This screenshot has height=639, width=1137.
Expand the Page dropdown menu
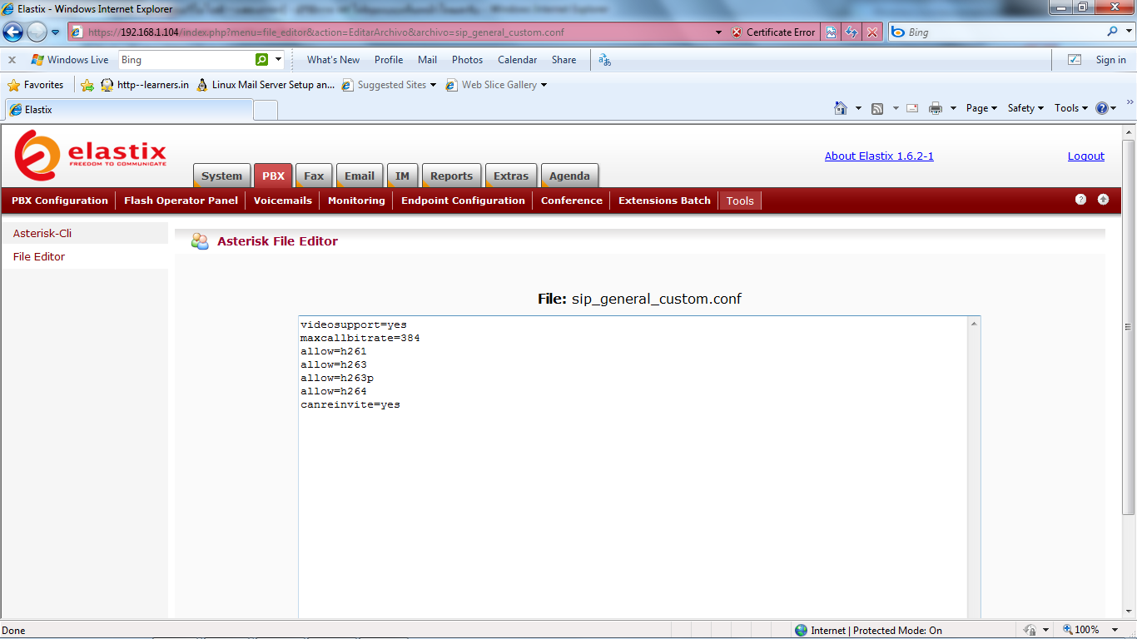(x=981, y=108)
